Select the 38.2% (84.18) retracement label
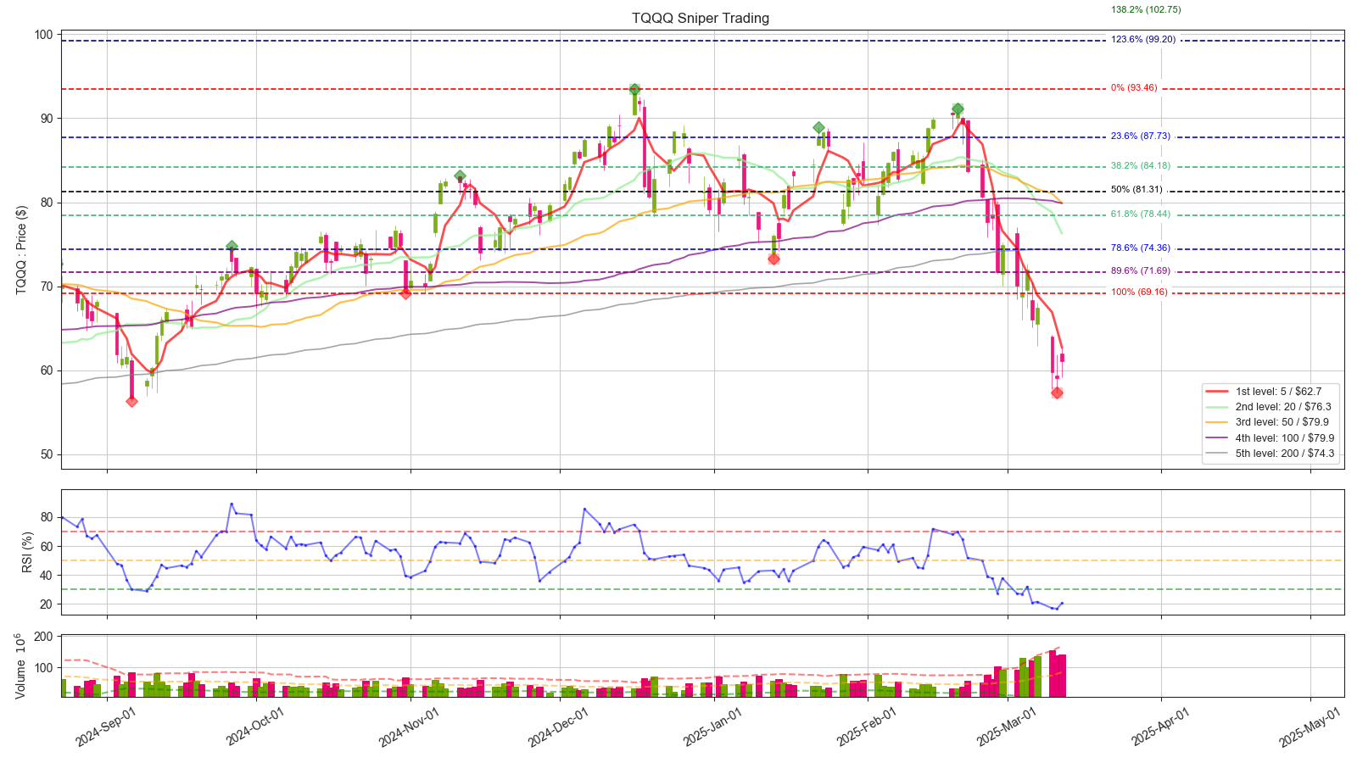This screenshot has height=763, width=1357. click(1141, 165)
